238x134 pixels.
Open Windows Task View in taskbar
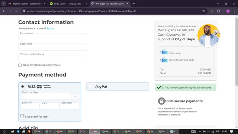4,131
